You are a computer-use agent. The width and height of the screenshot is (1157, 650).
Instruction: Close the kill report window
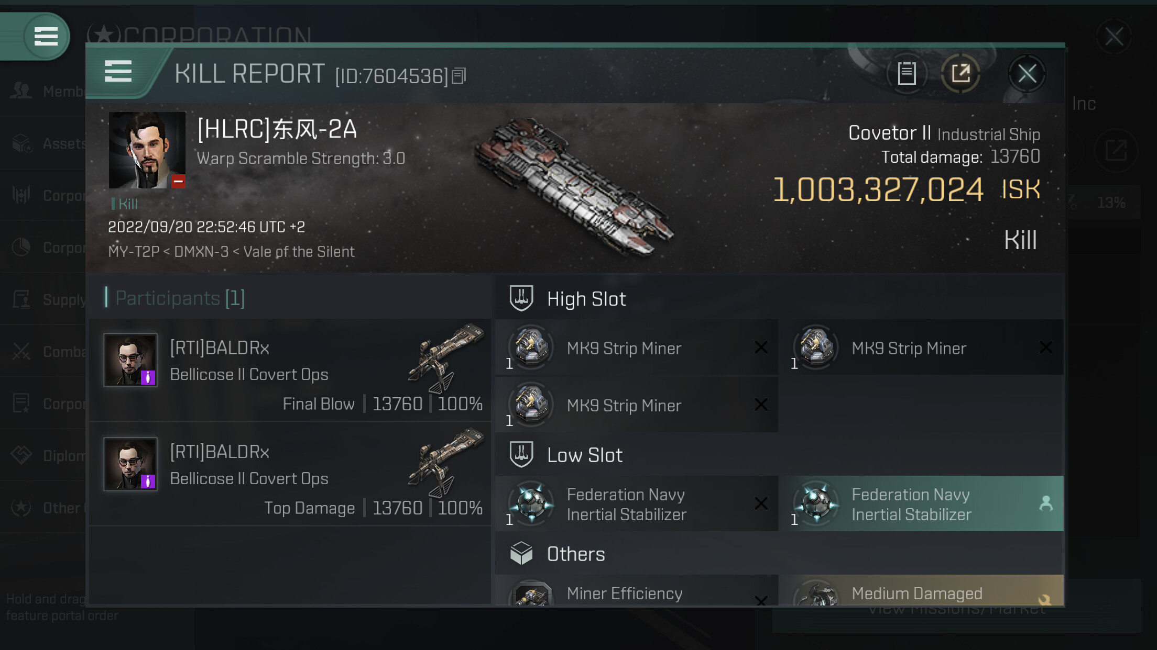click(1027, 74)
